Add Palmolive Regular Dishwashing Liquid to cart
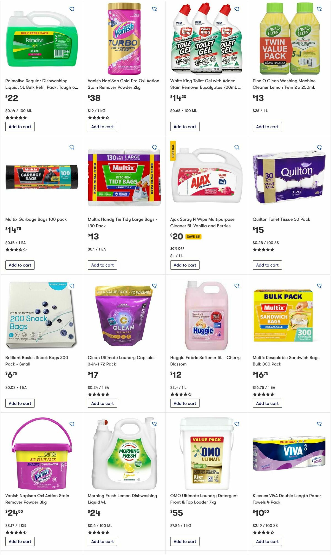 20,127
